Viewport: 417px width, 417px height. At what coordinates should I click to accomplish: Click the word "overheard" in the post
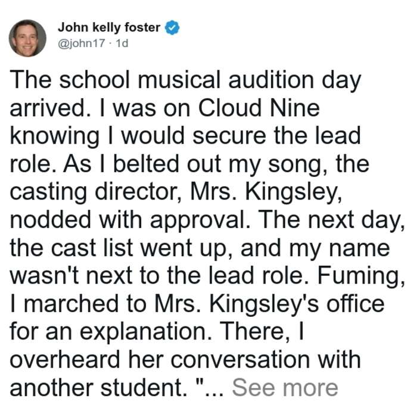[64, 360]
